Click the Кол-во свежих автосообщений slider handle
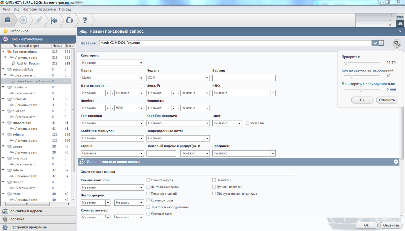This screenshot has height=231, width=405. pos(352,76)
